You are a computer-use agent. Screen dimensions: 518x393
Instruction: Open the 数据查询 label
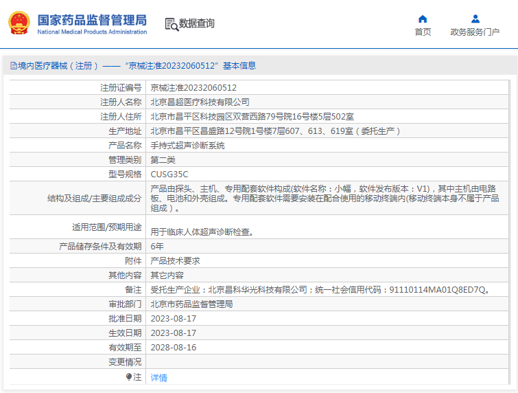(196, 24)
